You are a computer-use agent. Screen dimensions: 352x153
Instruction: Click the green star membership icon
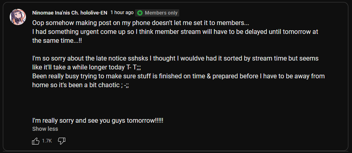pos(140,13)
